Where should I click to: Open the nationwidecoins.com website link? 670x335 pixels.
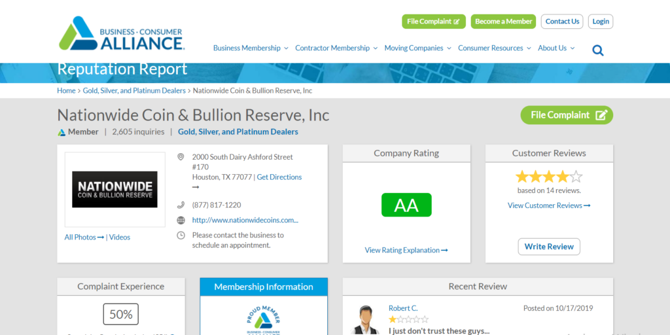tap(245, 220)
